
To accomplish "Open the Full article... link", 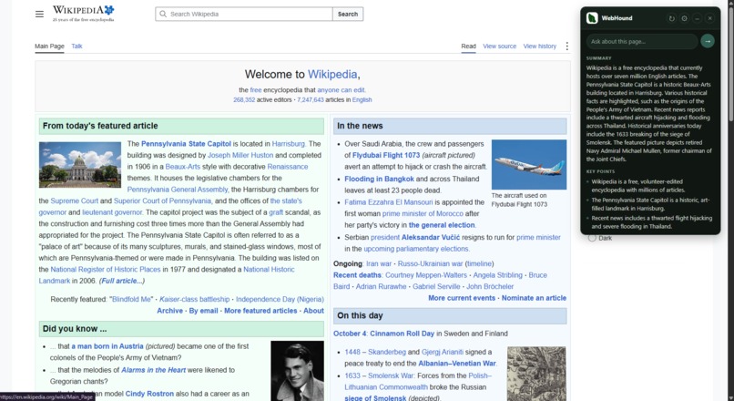I will (x=122, y=281).
